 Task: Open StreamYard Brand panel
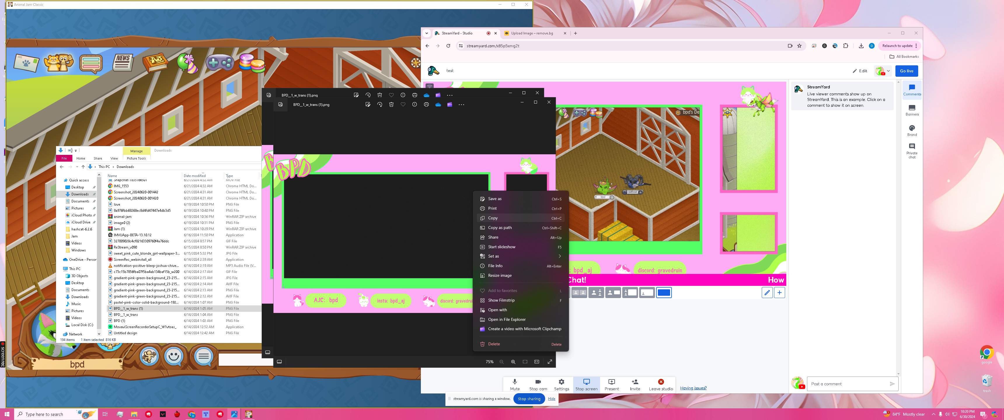tap(912, 130)
